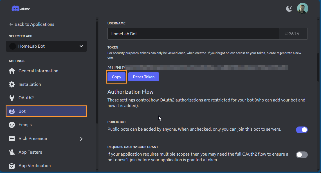The height and width of the screenshot is (173, 321).
Task: Open the Rich Presence settings page
Action: [x=33, y=139]
